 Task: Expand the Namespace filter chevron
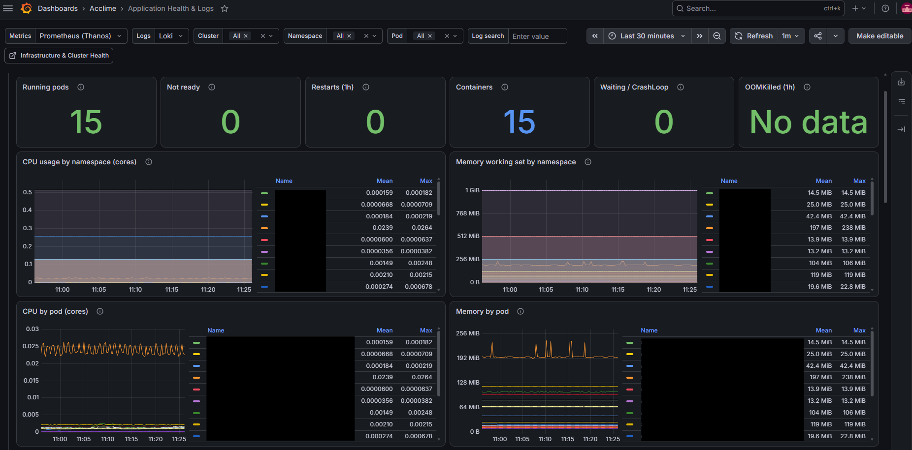tap(374, 36)
